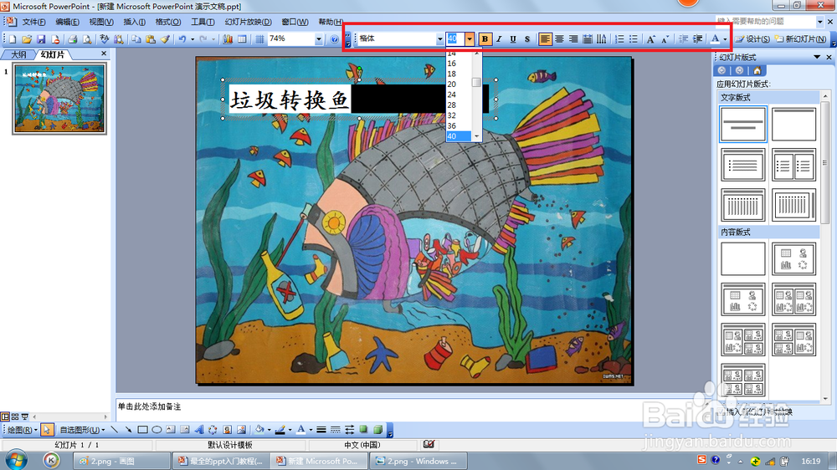Image resolution: width=837 pixels, height=470 pixels.
Task: Toggle grid display on the toolbar
Action: pos(259,39)
